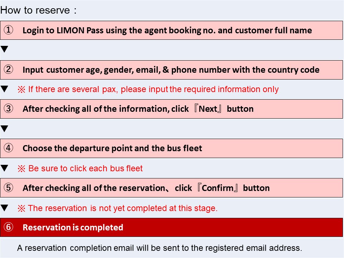Screen dimensions: 344x258
Task: Click the circled number 4 icon
Action: 9,148
